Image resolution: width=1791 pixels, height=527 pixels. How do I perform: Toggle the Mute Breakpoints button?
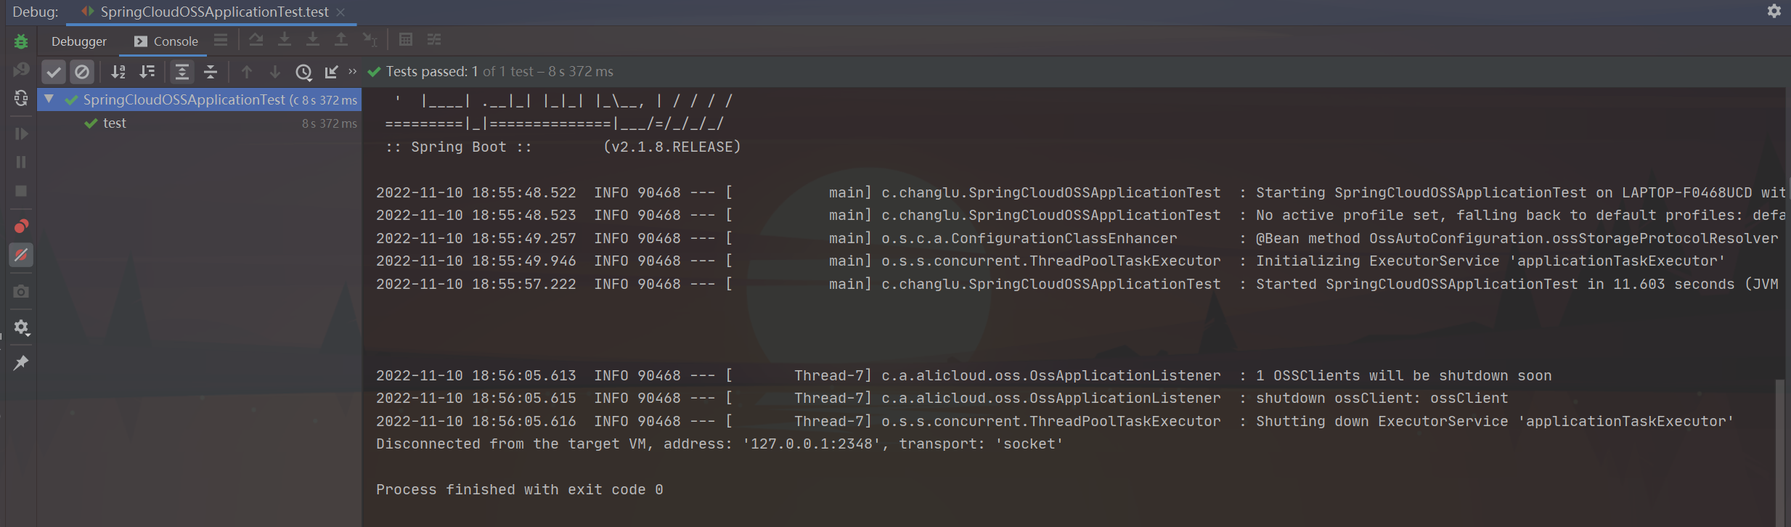coord(21,256)
